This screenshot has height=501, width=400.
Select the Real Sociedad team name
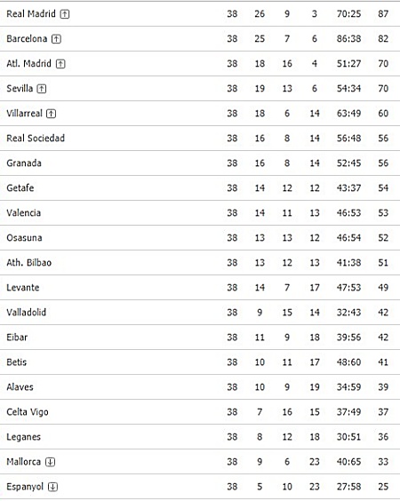tap(36, 138)
